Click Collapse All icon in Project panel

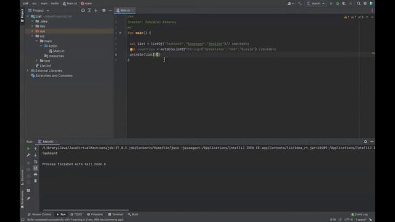[x=96, y=10]
